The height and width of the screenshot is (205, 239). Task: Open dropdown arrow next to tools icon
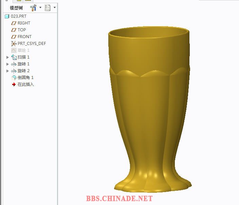[40, 7]
